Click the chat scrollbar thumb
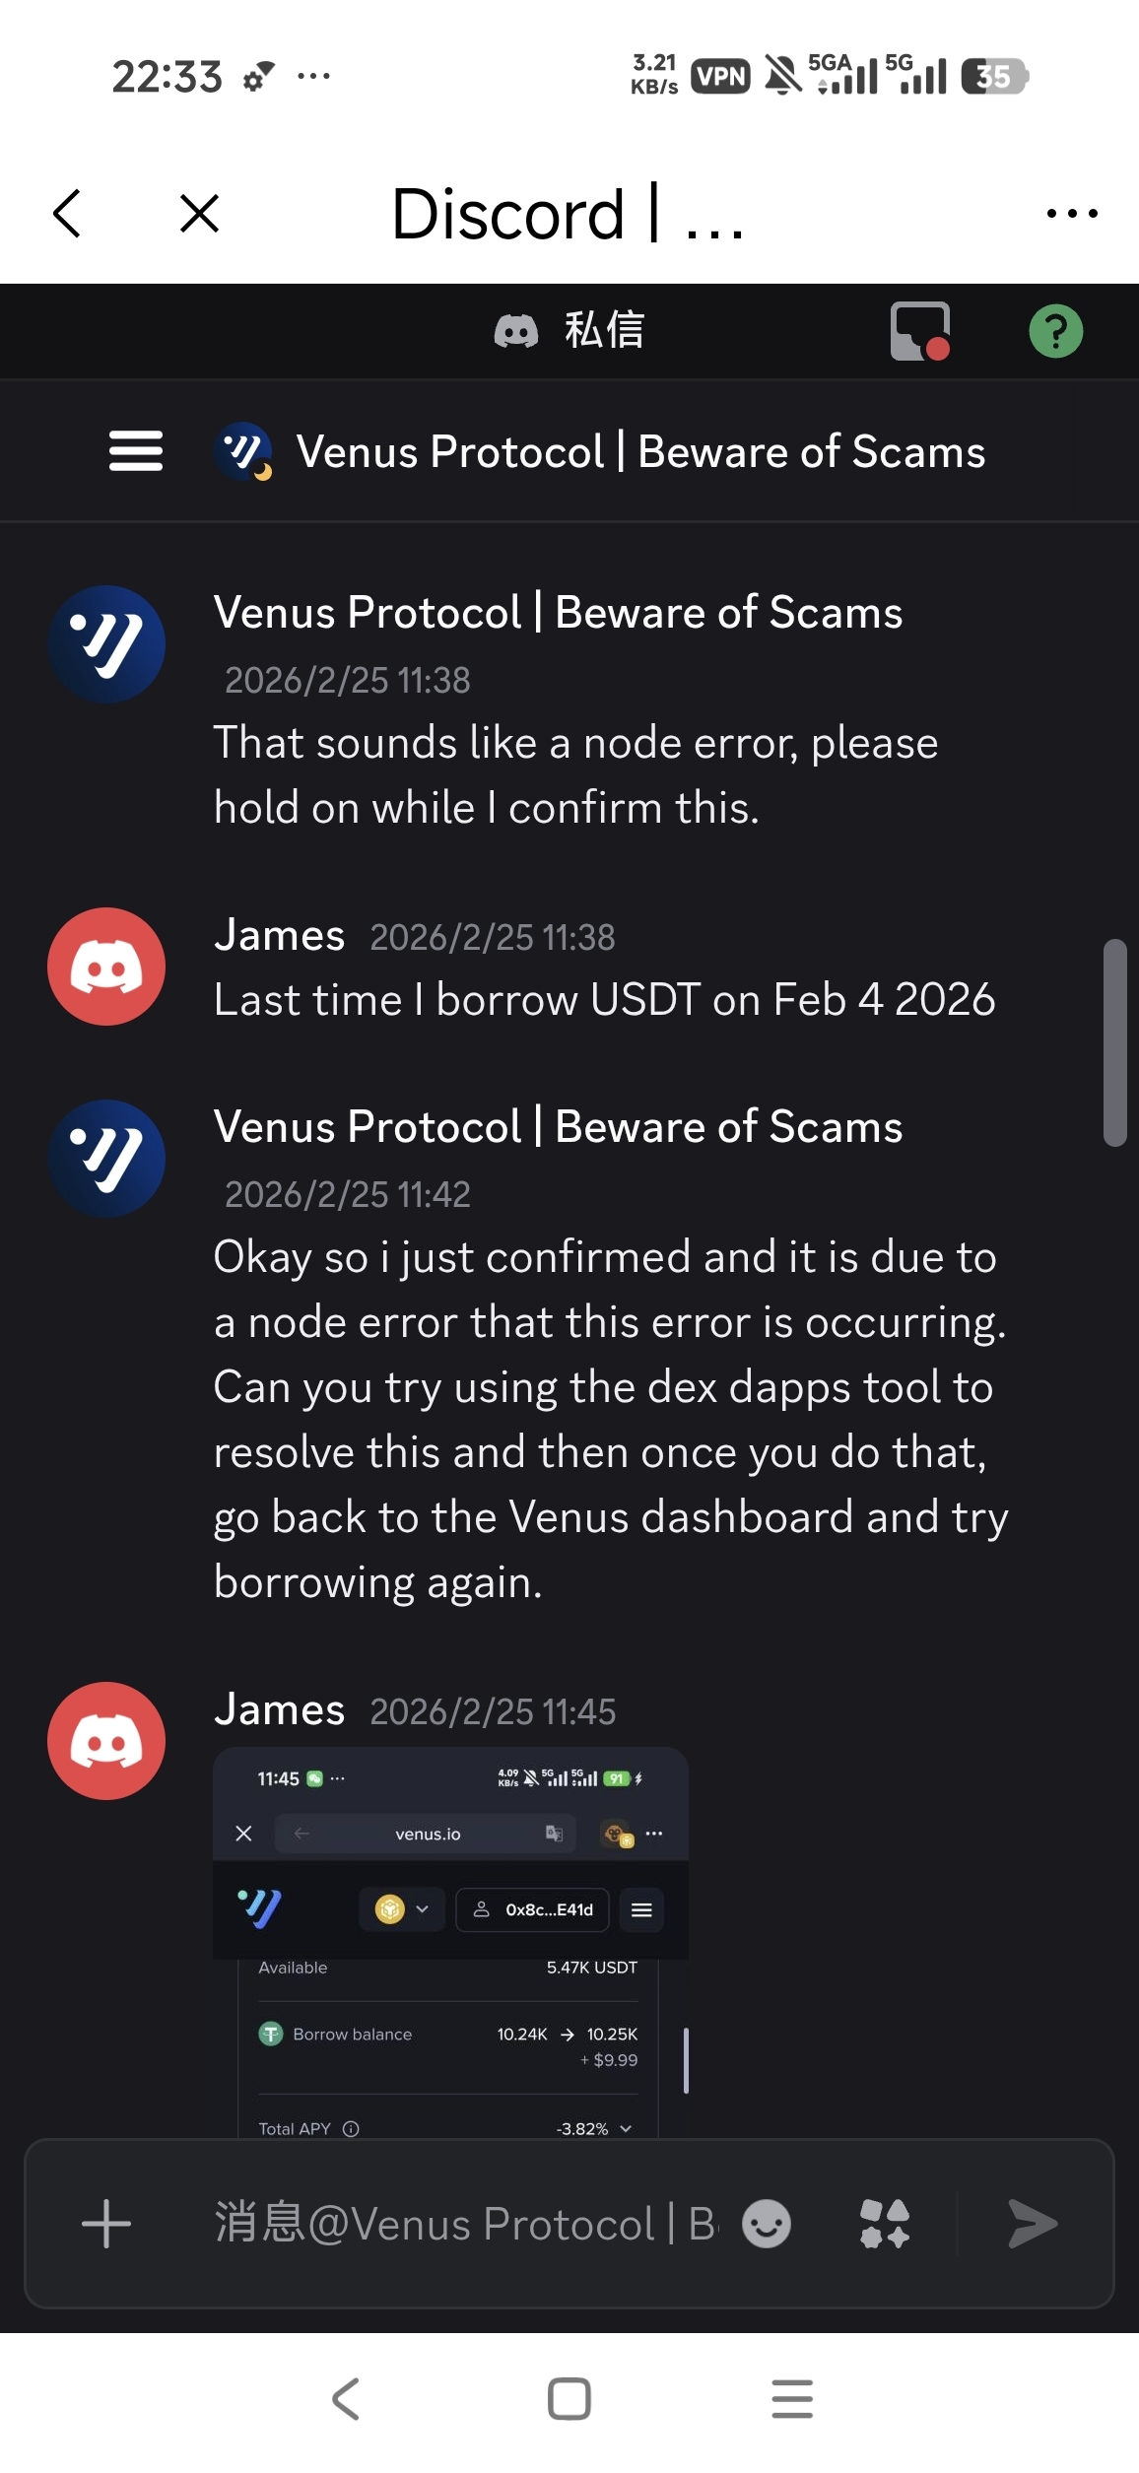 tap(1114, 1042)
